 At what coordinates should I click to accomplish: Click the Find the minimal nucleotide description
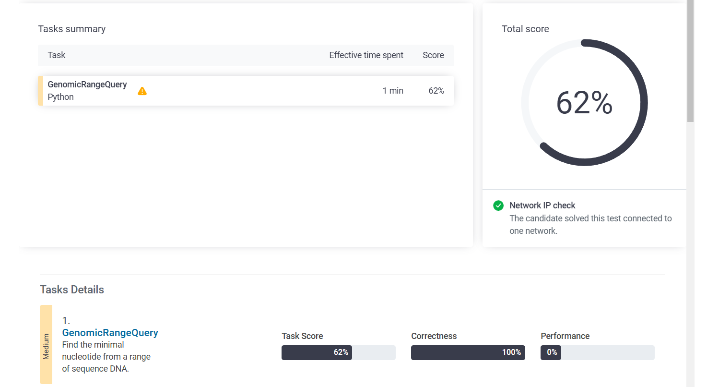pos(106,357)
